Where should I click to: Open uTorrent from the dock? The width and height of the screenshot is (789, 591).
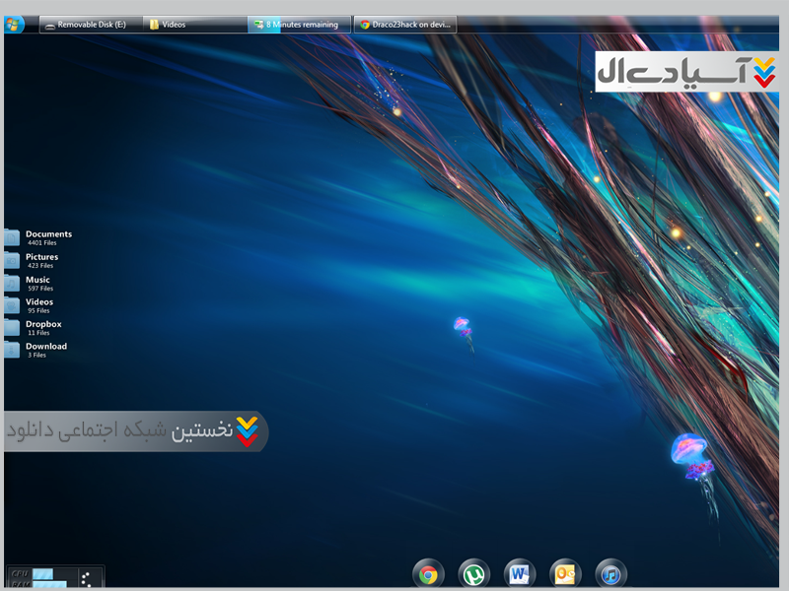[474, 574]
